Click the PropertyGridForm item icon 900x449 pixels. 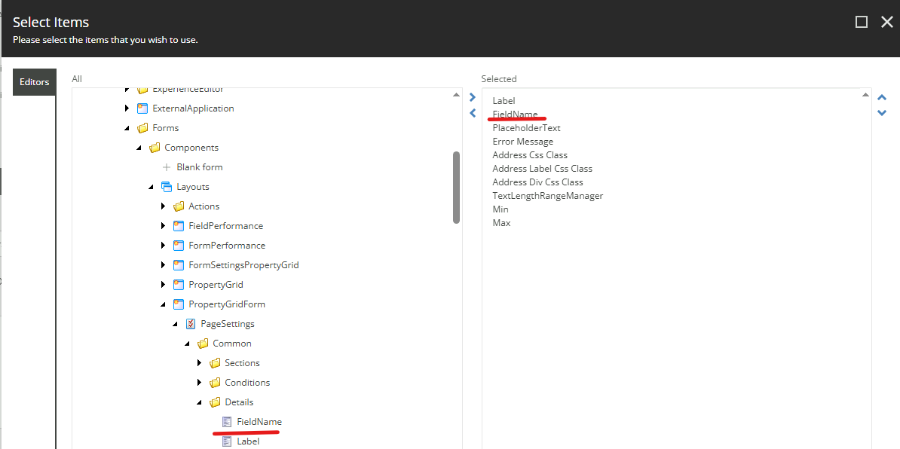point(179,304)
